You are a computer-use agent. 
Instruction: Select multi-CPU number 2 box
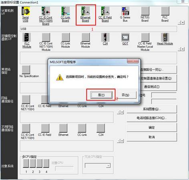(32, 163)
